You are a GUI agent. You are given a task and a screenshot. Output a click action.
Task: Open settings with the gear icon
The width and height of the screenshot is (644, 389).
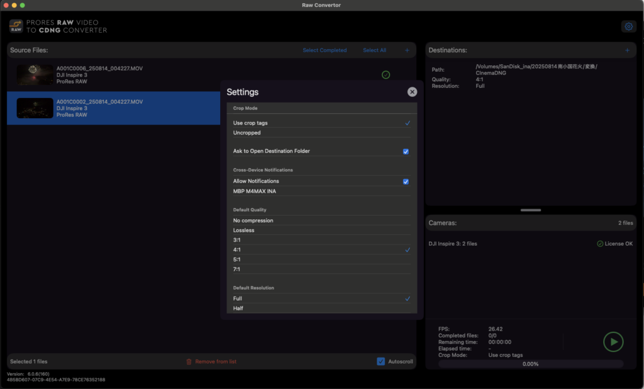pos(628,26)
